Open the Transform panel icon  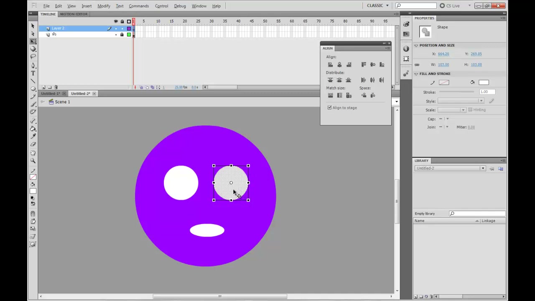point(406,59)
